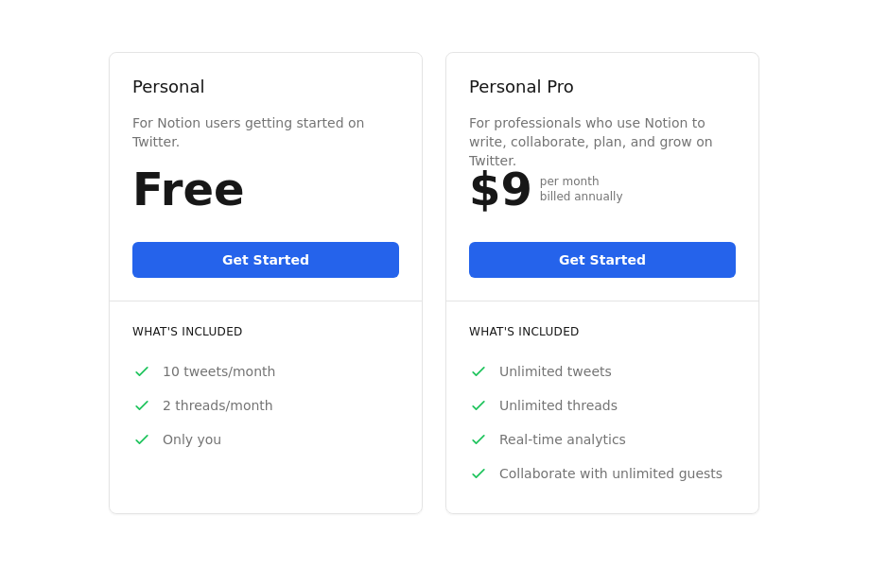Click the checkmark beside Real-time analytics
888x568 pixels.
pos(479,439)
